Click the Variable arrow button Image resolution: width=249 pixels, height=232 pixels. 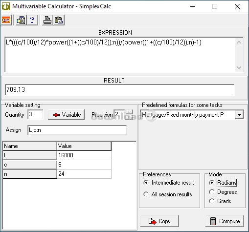(x=67, y=115)
